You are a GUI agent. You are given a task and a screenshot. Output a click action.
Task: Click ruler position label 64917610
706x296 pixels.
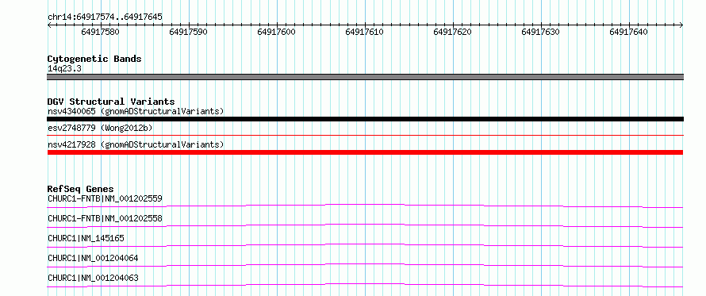365,32
